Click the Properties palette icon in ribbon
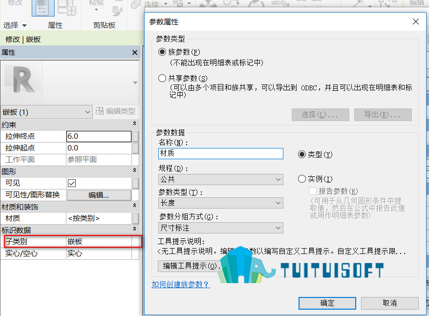This screenshot has height=316, width=429. coord(43,8)
